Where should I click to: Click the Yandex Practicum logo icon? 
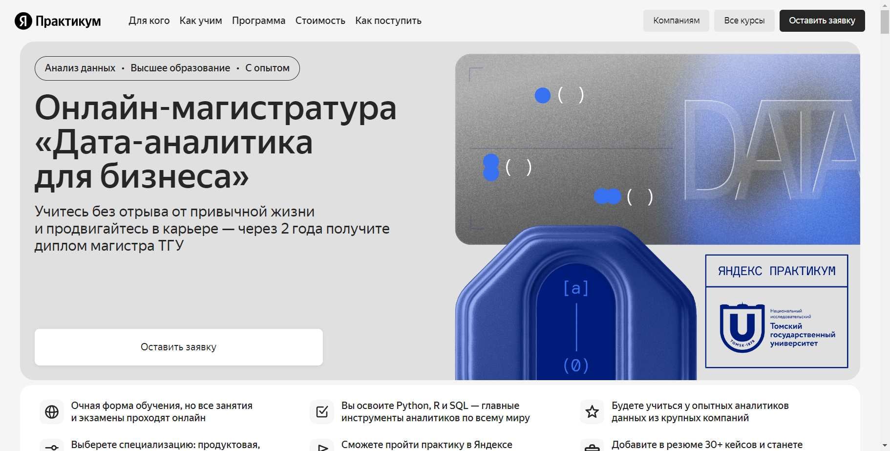pos(23,21)
